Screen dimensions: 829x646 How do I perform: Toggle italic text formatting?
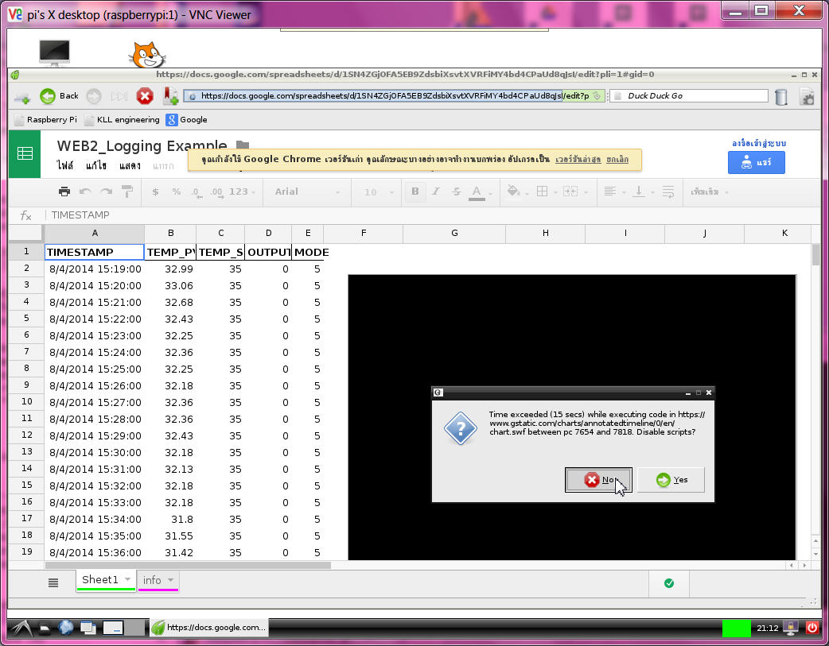click(x=435, y=191)
